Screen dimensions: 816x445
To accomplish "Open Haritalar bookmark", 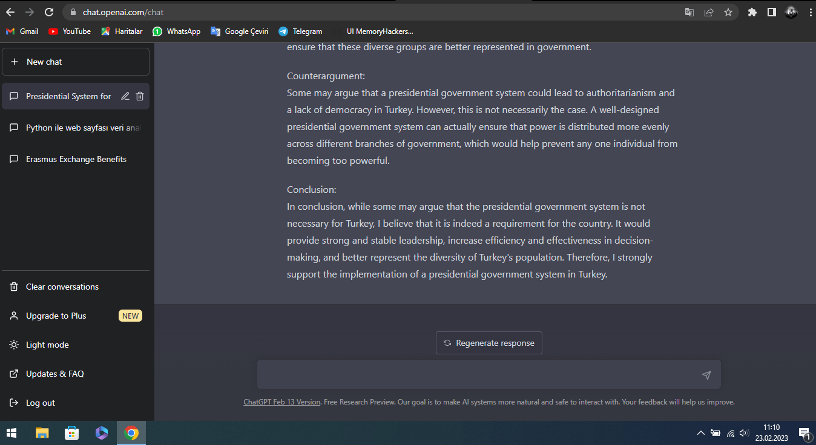I will 122,31.
